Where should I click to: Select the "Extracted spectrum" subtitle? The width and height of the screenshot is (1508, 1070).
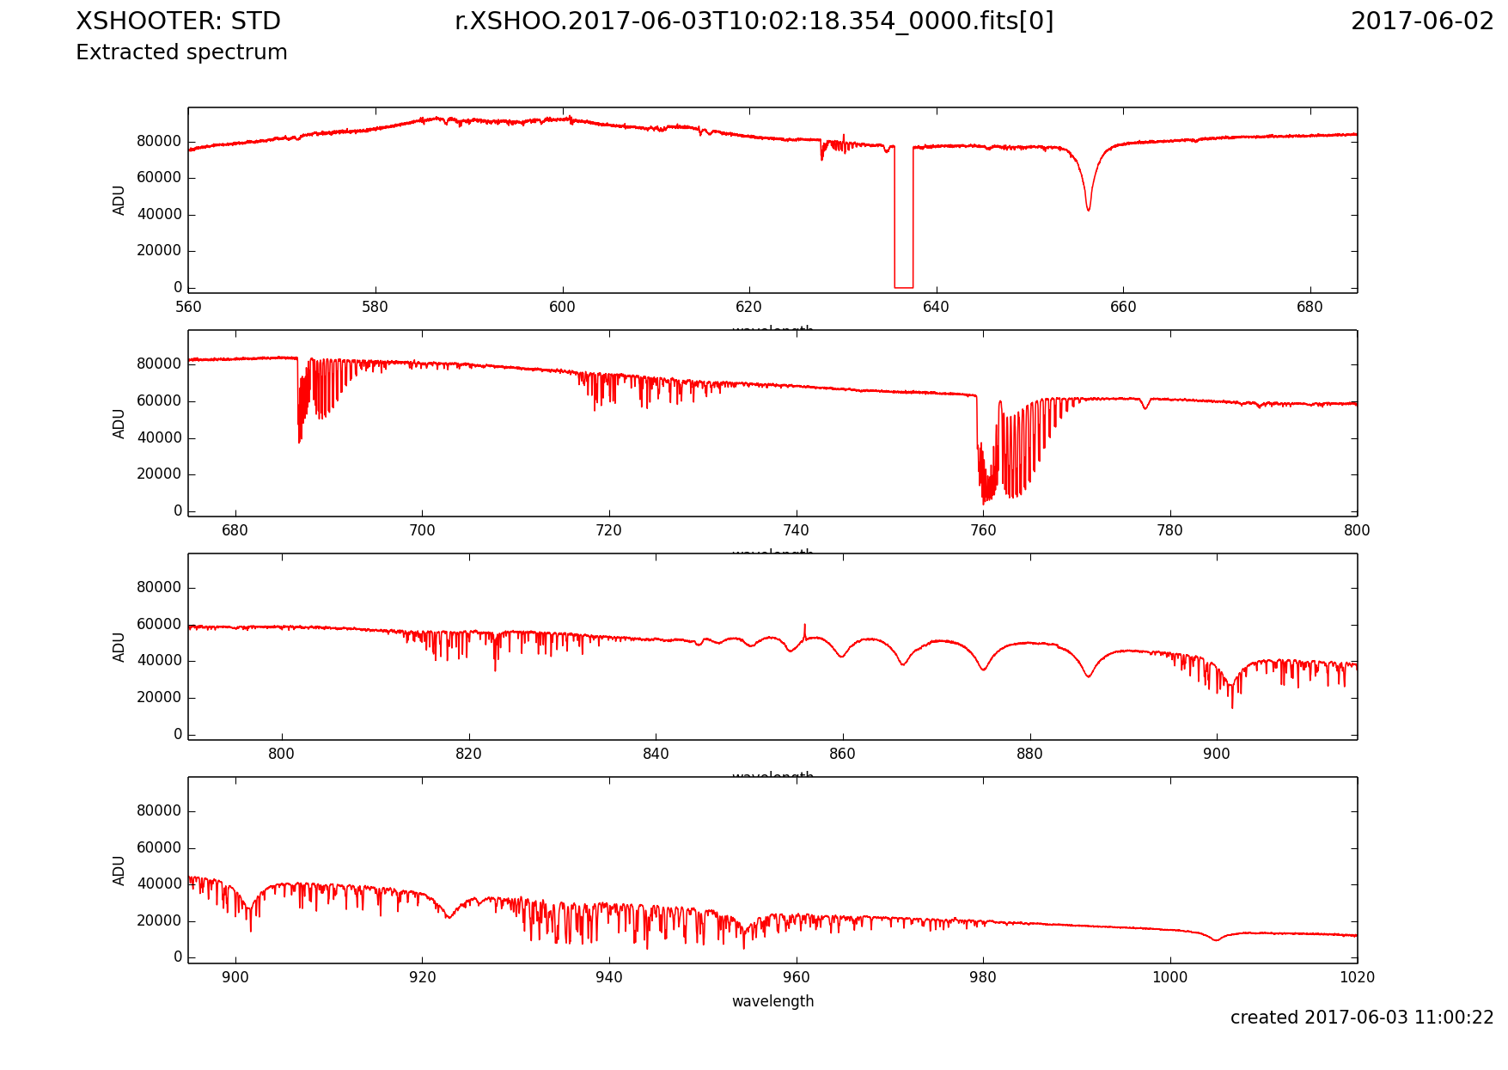pos(181,52)
